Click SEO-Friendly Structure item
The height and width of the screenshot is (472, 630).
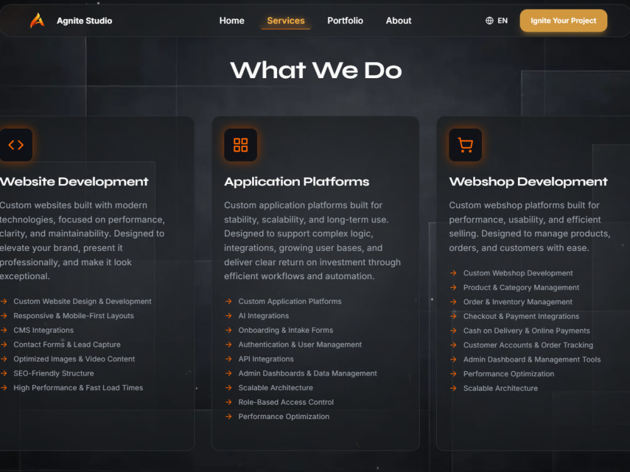(x=54, y=374)
